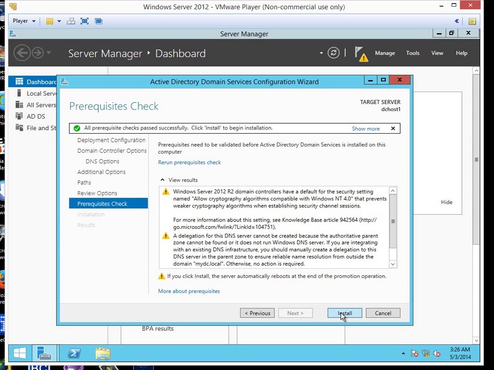Open the Tools menu in Server Manager

coord(412,53)
